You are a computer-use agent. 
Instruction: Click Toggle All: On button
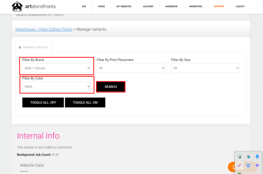tap(85, 103)
